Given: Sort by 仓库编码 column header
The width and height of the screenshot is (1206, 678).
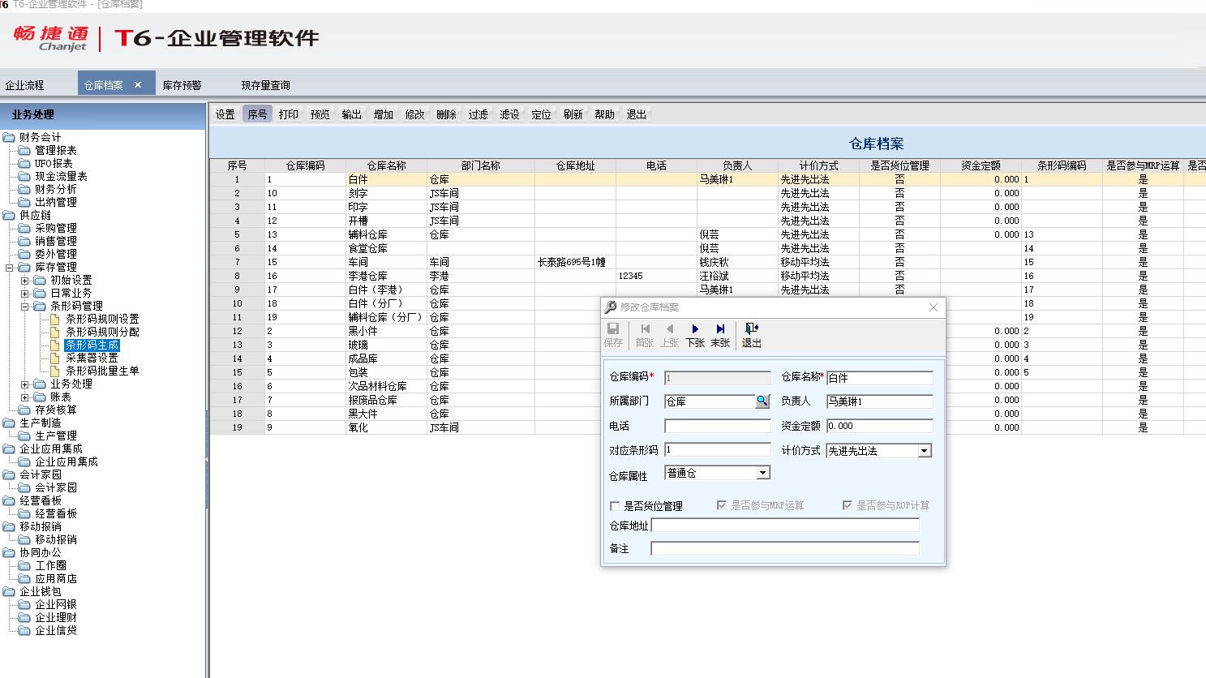Looking at the screenshot, I should [x=306, y=165].
